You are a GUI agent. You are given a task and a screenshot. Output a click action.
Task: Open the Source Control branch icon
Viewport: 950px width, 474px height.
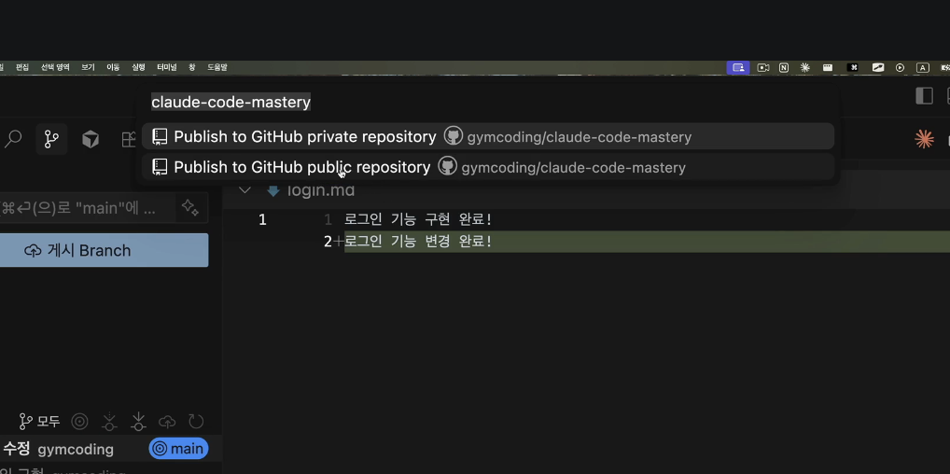(51, 139)
